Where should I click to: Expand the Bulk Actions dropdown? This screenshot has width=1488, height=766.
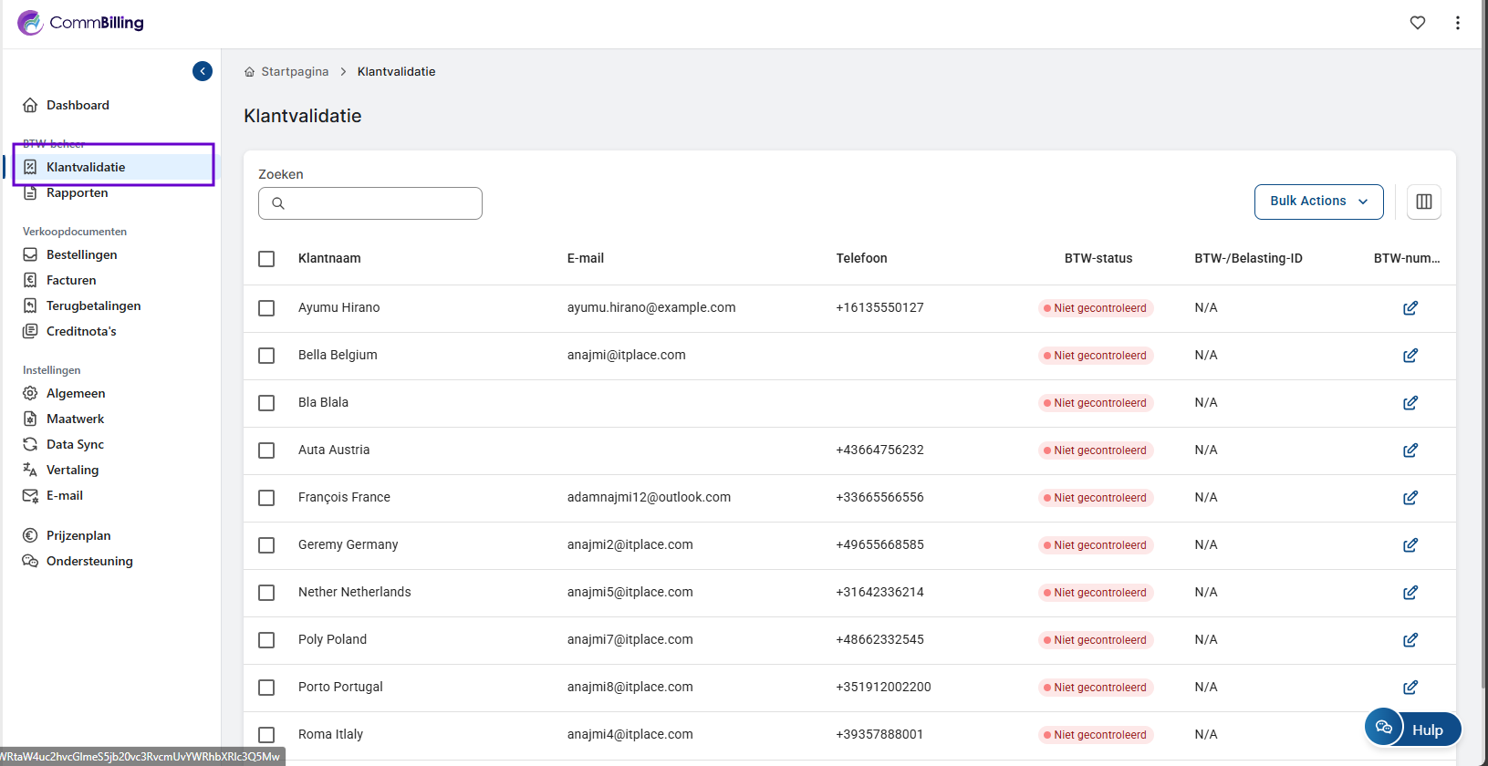[1318, 202]
